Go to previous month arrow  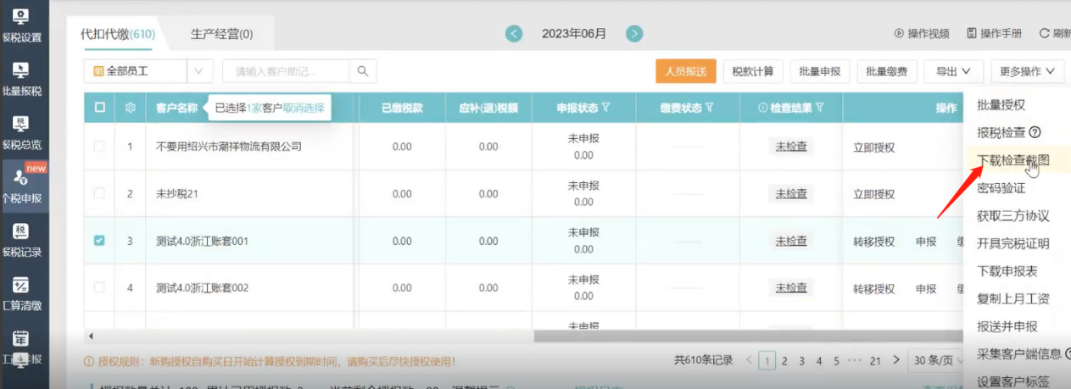(514, 34)
